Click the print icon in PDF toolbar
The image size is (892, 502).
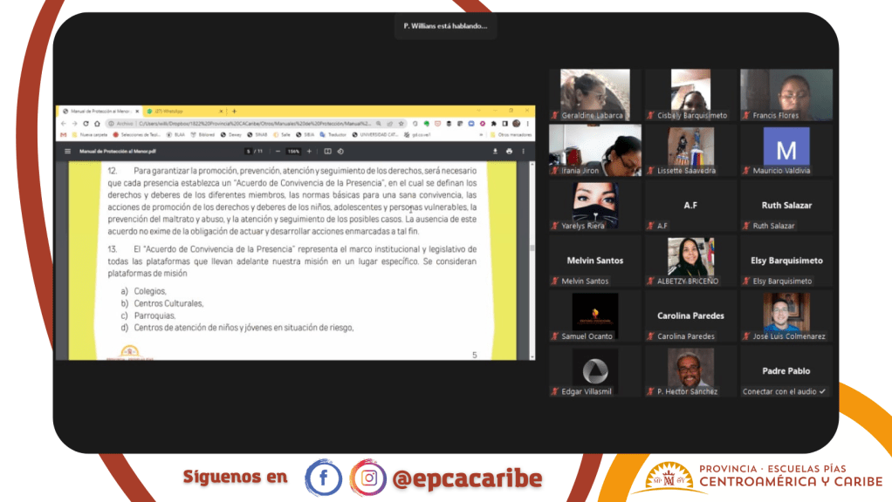[x=509, y=151]
